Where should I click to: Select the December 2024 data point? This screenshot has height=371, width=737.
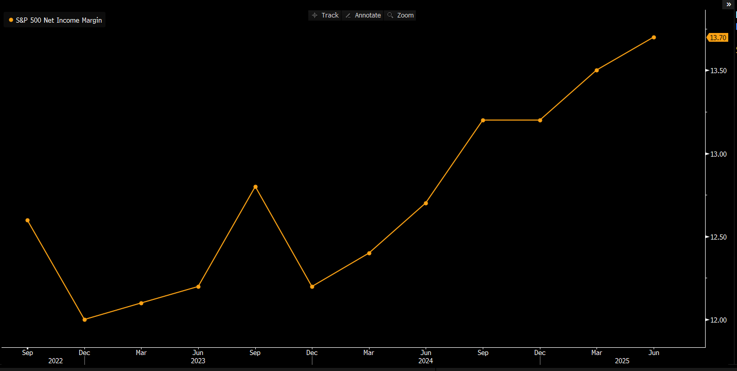coord(540,120)
